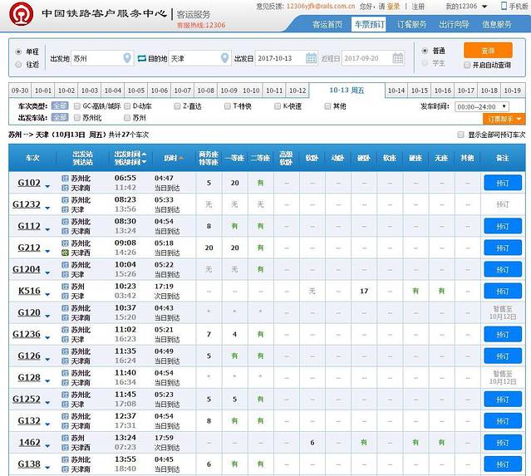Sort by duration using 历时 arrow

(181, 158)
